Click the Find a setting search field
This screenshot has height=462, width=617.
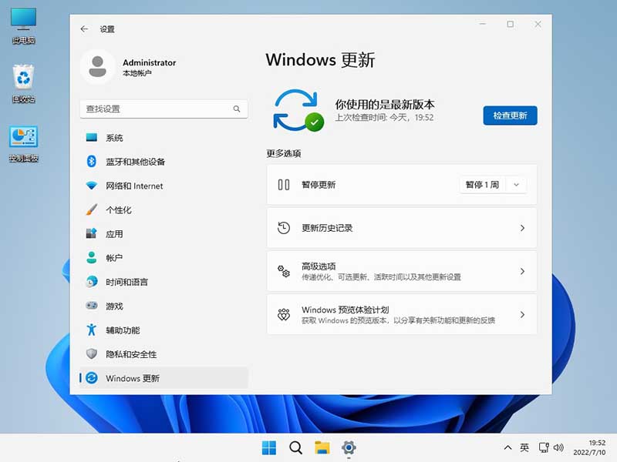(x=154, y=109)
